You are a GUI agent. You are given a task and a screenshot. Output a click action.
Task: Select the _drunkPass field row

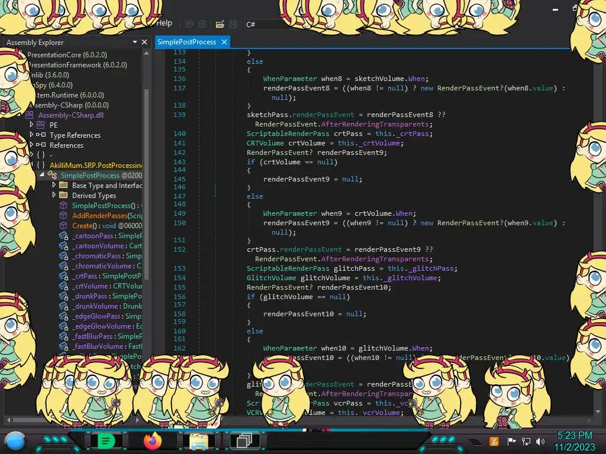(x=101, y=296)
